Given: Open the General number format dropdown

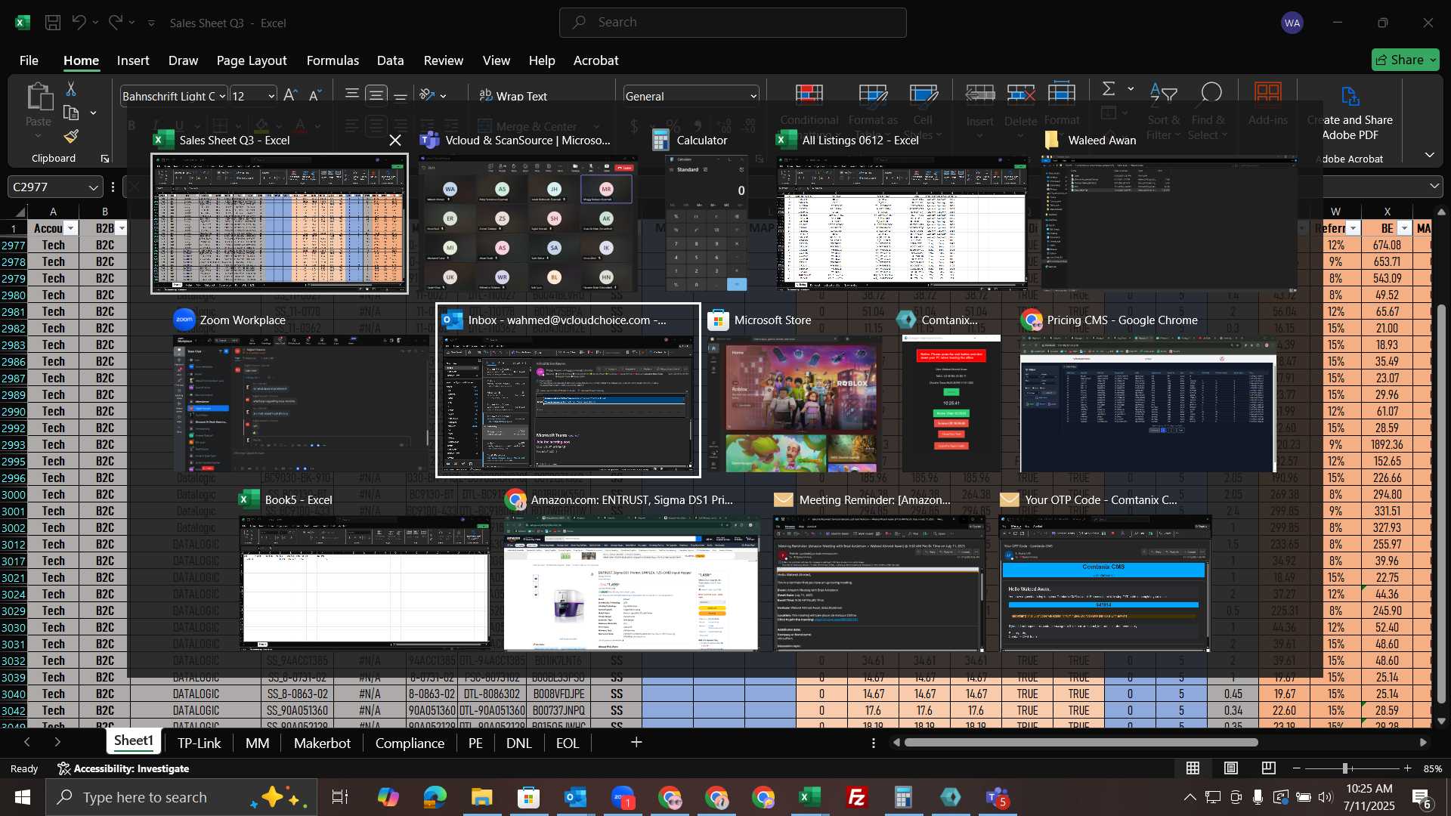Looking at the screenshot, I should [753, 96].
